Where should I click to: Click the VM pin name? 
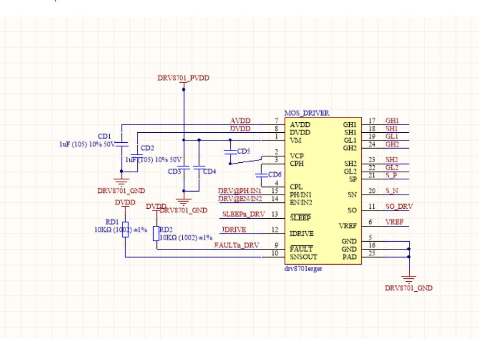(x=295, y=140)
